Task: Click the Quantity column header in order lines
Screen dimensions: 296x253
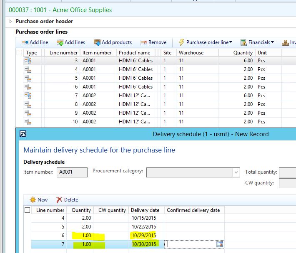Action: point(243,53)
